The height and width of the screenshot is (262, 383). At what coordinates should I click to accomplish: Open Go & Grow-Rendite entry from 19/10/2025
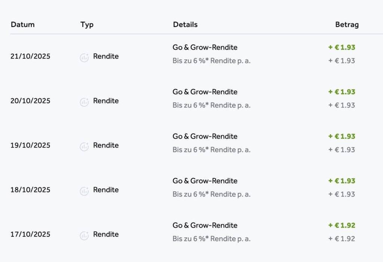click(205, 137)
